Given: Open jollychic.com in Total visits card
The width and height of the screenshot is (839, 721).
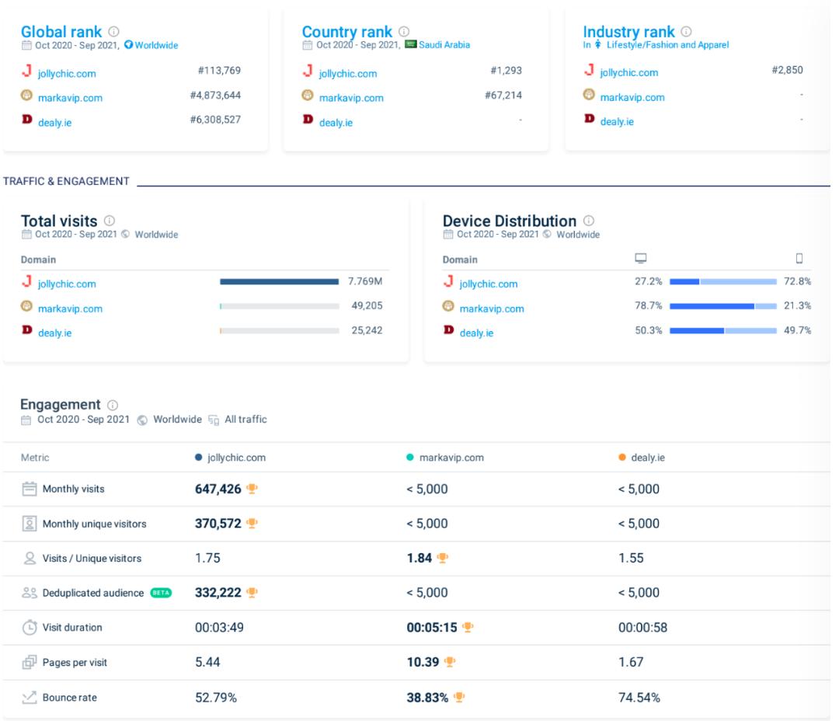Looking at the screenshot, I should click(67, 284).
